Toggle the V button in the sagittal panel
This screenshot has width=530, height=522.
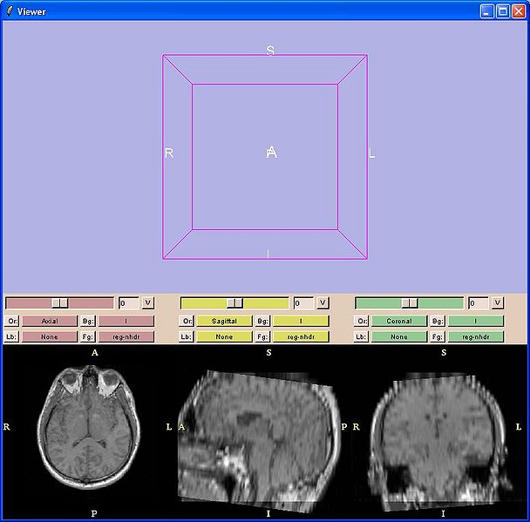[323, 303]
